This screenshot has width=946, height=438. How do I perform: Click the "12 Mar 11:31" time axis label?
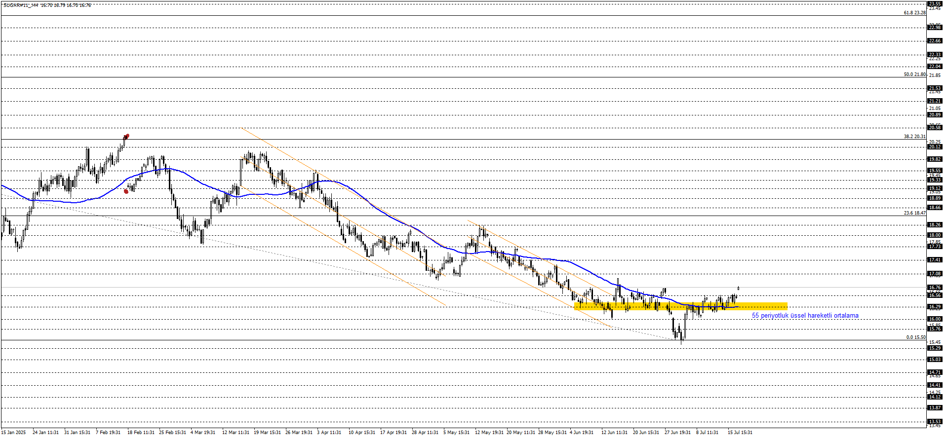coord(235,433)
